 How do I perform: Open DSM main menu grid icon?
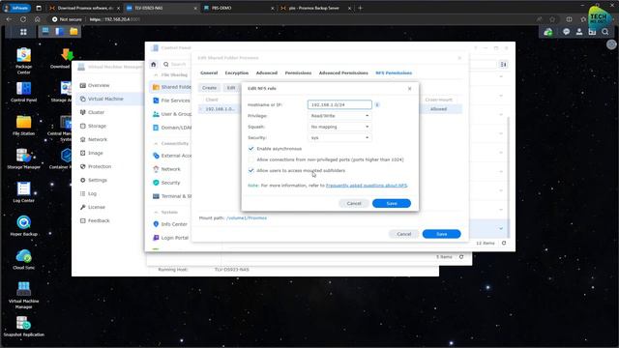pos(23,32)
